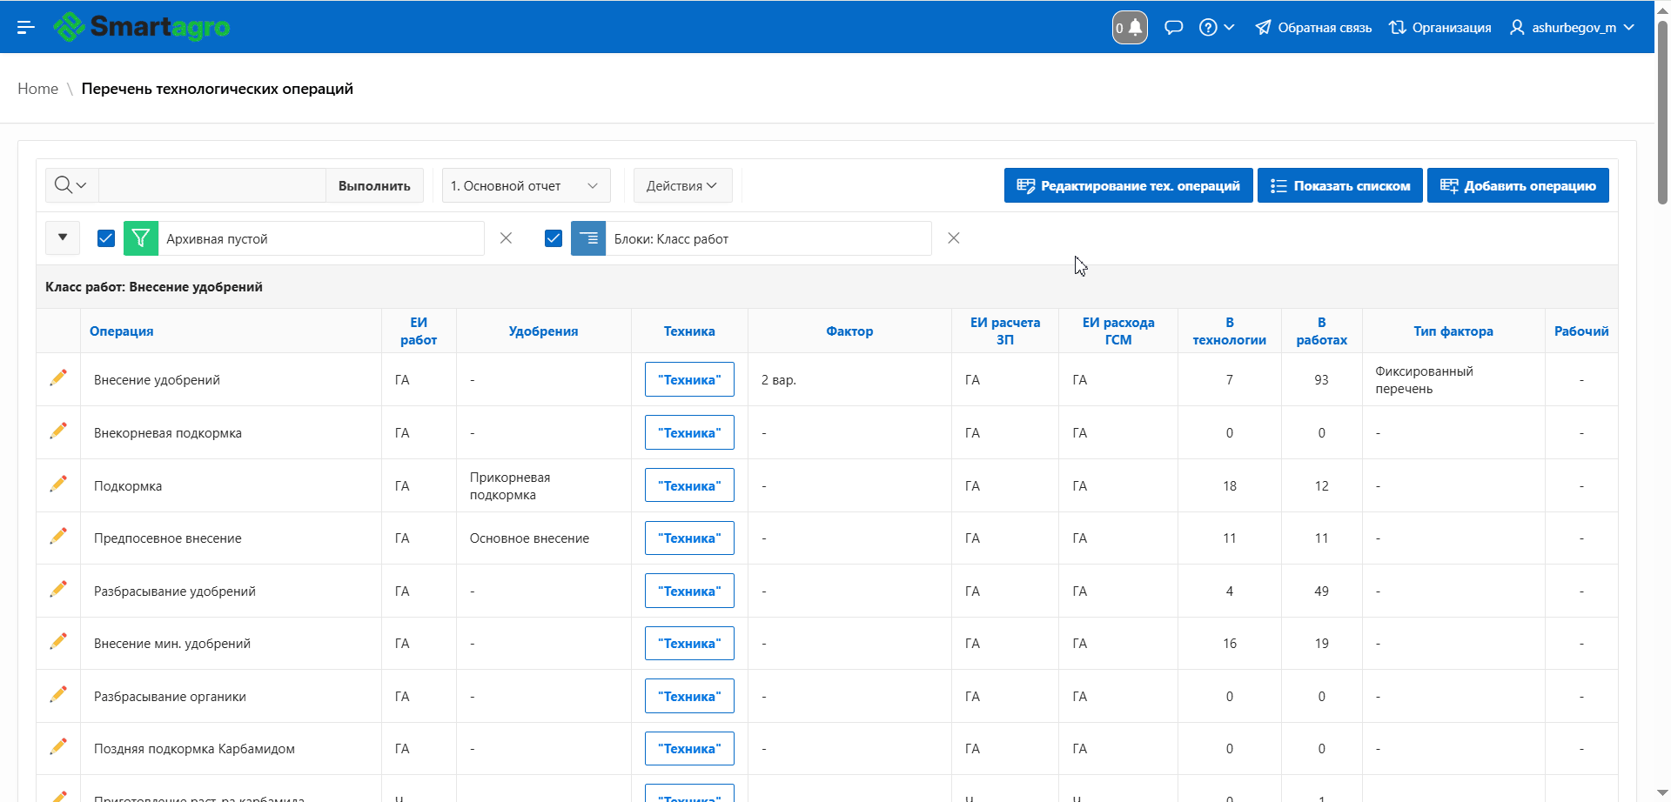Open the Основной отчет report dropdown
This screenshot has width=1671, height=802.
pyautogui.click(x=526, y=185)
